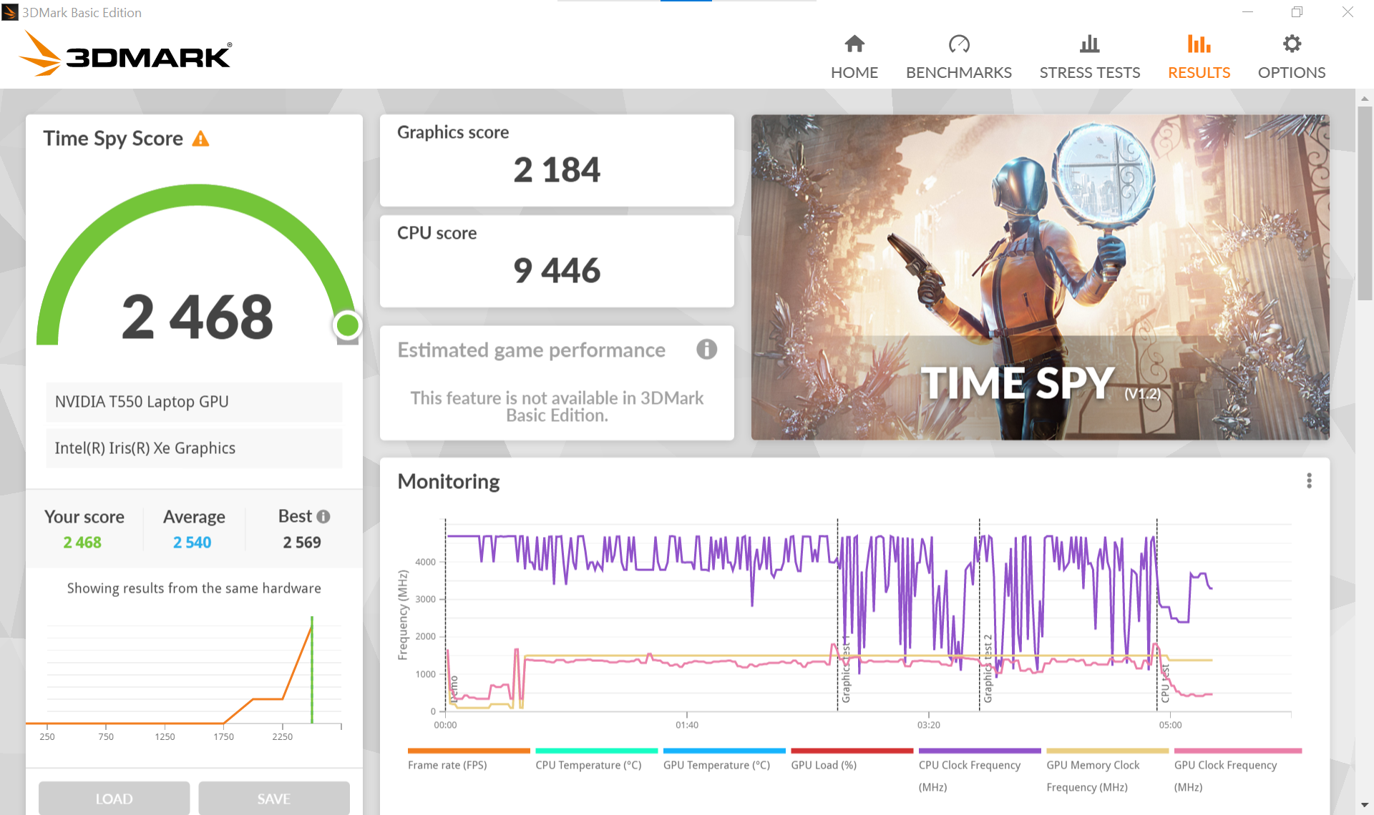This screenshot has width=1374, height=815.
Task: Open the Monitoring three-dot menu
Action: tap(1309, 481)
